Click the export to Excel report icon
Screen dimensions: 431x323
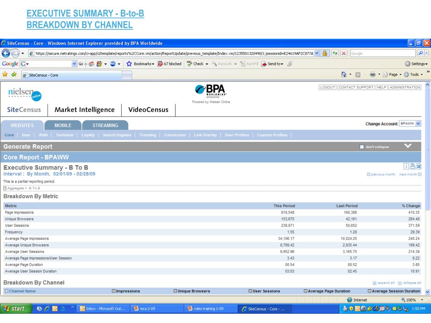pos(419,166)
